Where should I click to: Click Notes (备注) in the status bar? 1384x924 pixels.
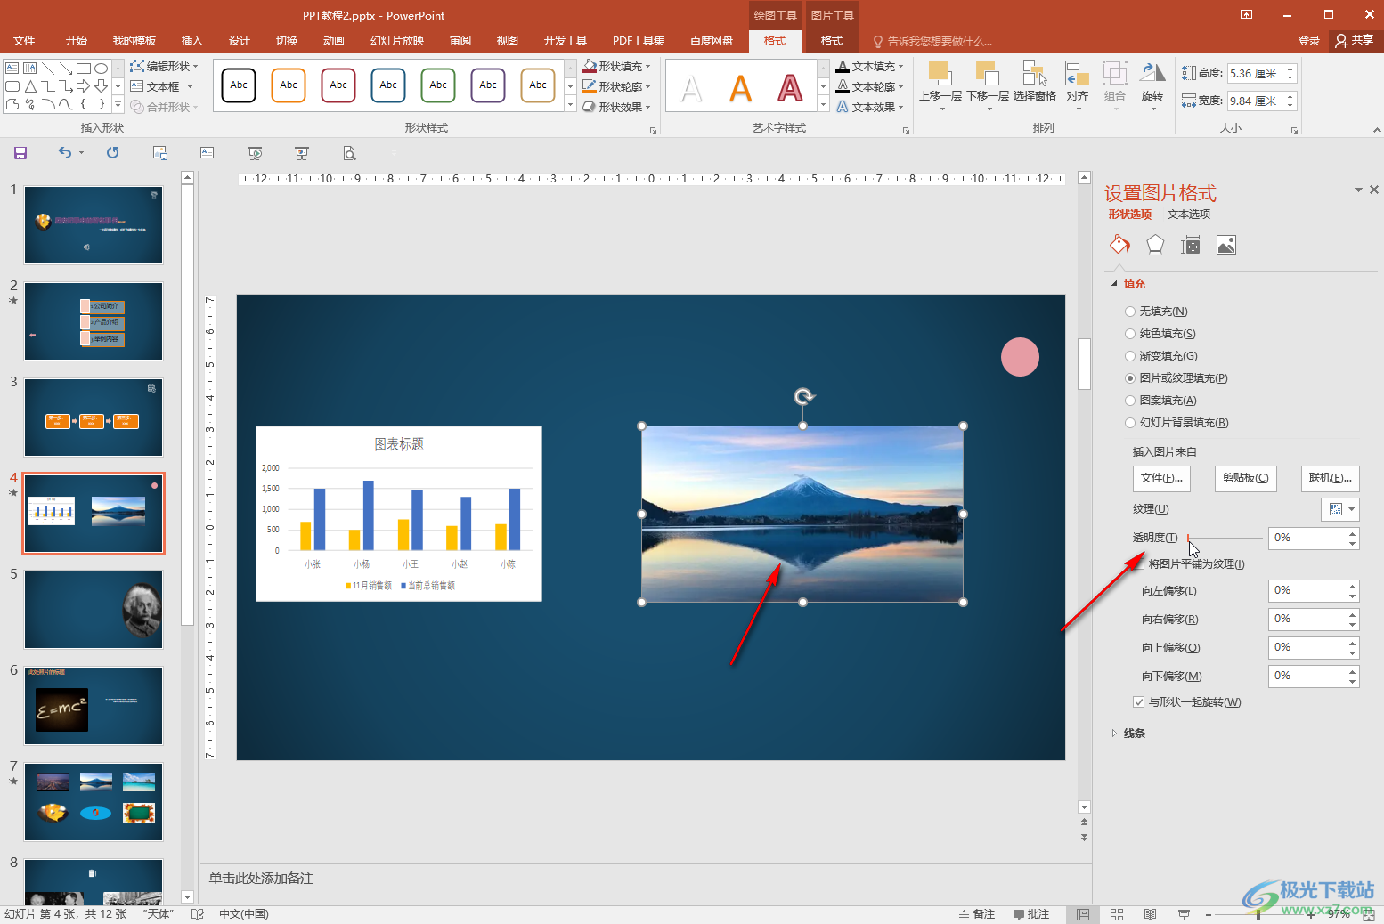(x=976, y=914)
